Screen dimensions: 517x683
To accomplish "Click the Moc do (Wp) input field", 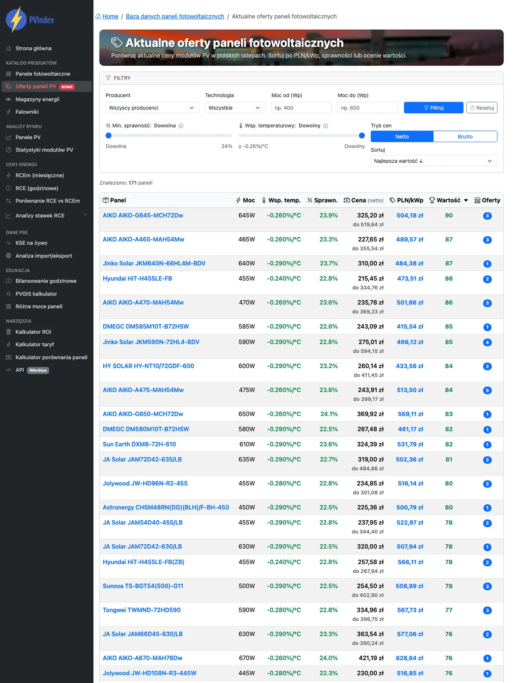I will [368, 108].
